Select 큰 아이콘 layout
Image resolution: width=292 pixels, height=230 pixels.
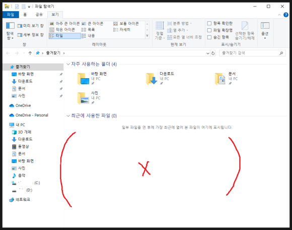coord(93,24)
